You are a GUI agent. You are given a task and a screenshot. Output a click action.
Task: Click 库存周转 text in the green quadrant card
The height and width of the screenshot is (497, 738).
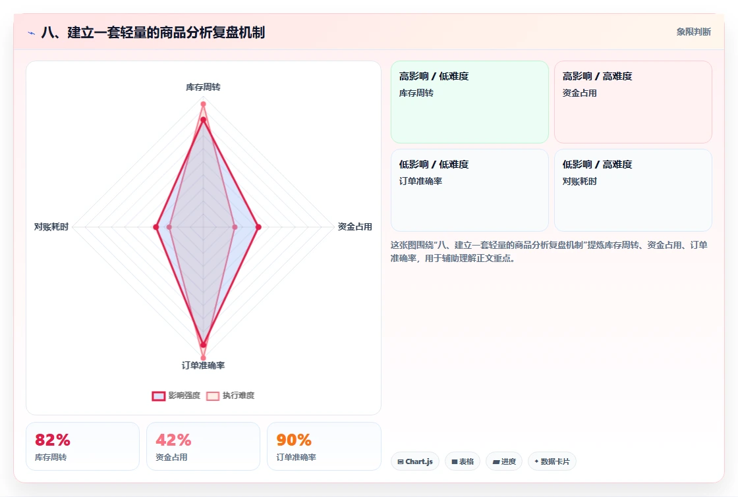coord(416,93)
